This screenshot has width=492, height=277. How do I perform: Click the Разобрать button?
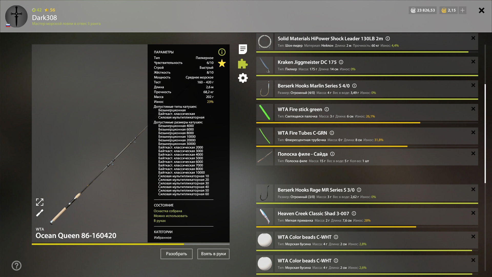pos(177,254)
